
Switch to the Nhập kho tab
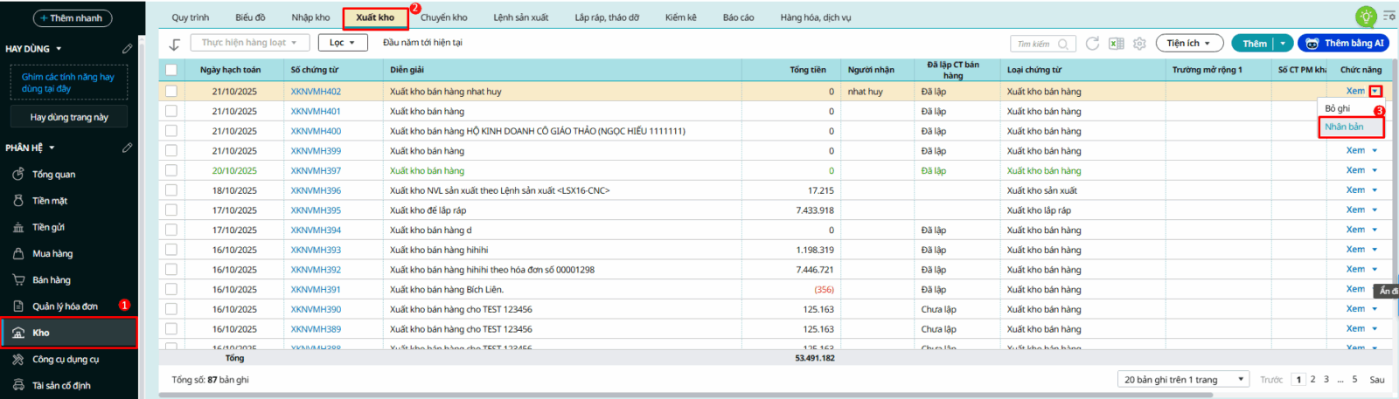pyautogui.click(x=310, y=17)
